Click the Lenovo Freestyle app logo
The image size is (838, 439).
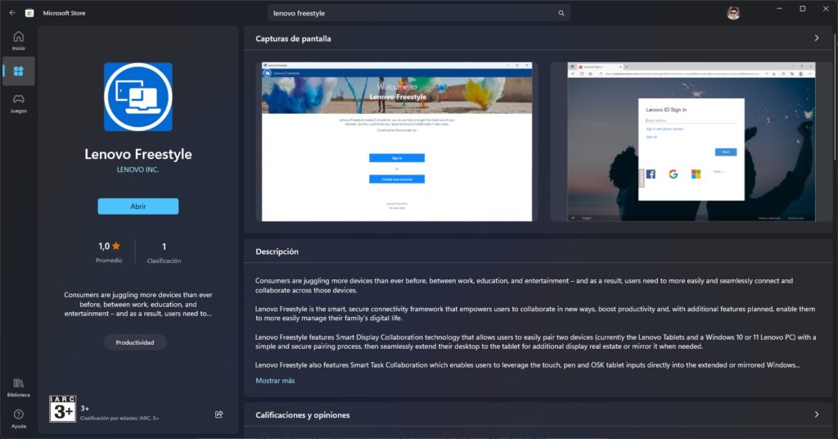click(137, 97)
